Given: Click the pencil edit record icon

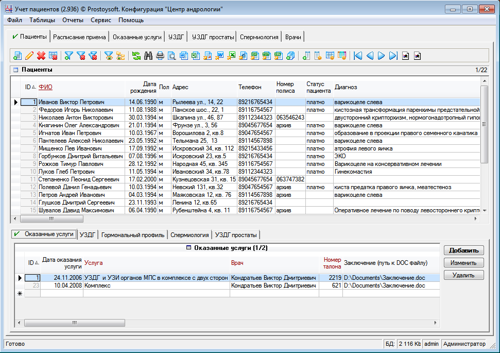Looking at the screenshot, I should [x=29, y=56].
